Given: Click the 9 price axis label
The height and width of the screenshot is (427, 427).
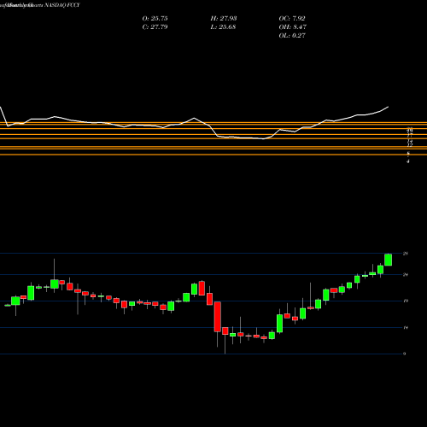Looking at the screenshot, I should click(x=404, y=354).
